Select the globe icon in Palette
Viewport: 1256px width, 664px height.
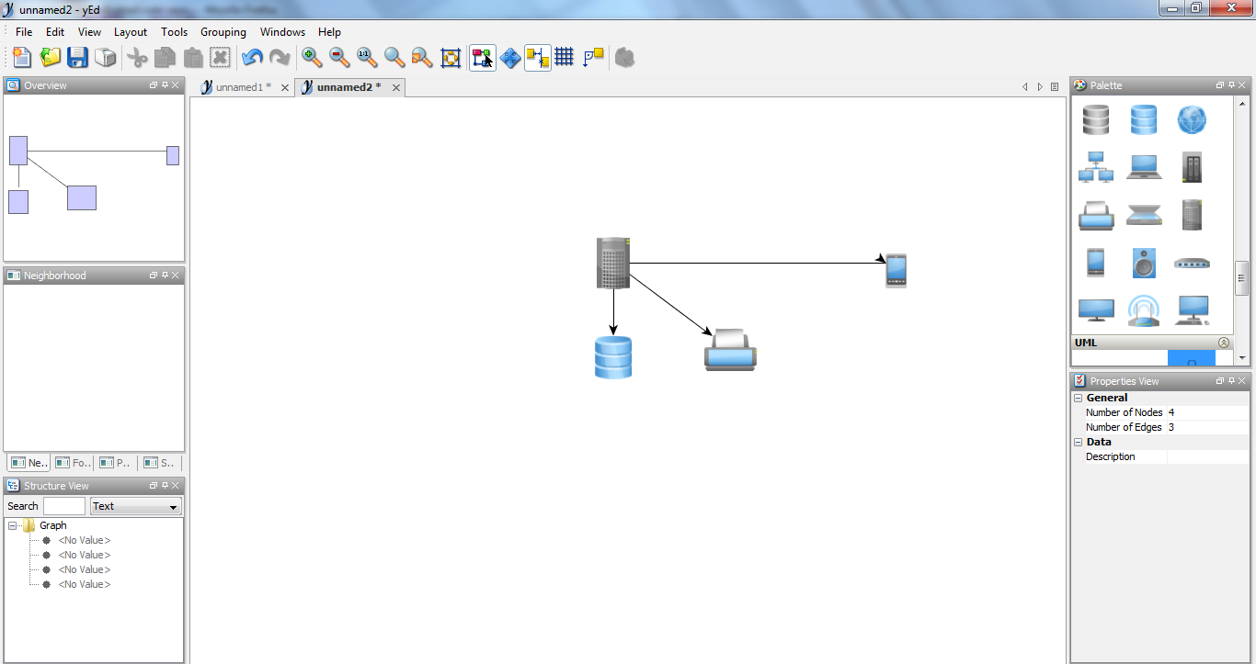1192,119
